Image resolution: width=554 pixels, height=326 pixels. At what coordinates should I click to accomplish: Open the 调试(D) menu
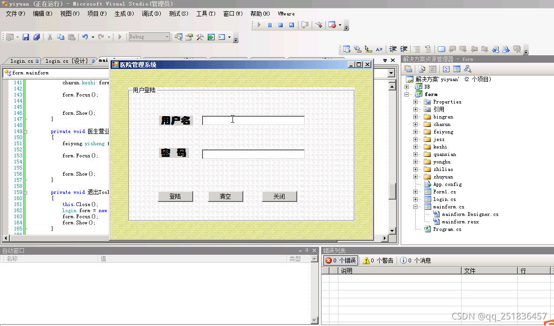tap(151, 14)
